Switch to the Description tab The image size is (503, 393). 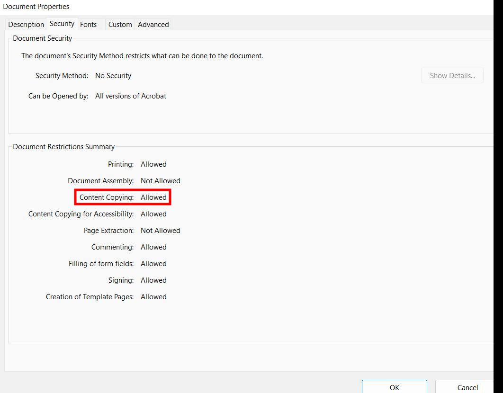[x=26, y=24]
